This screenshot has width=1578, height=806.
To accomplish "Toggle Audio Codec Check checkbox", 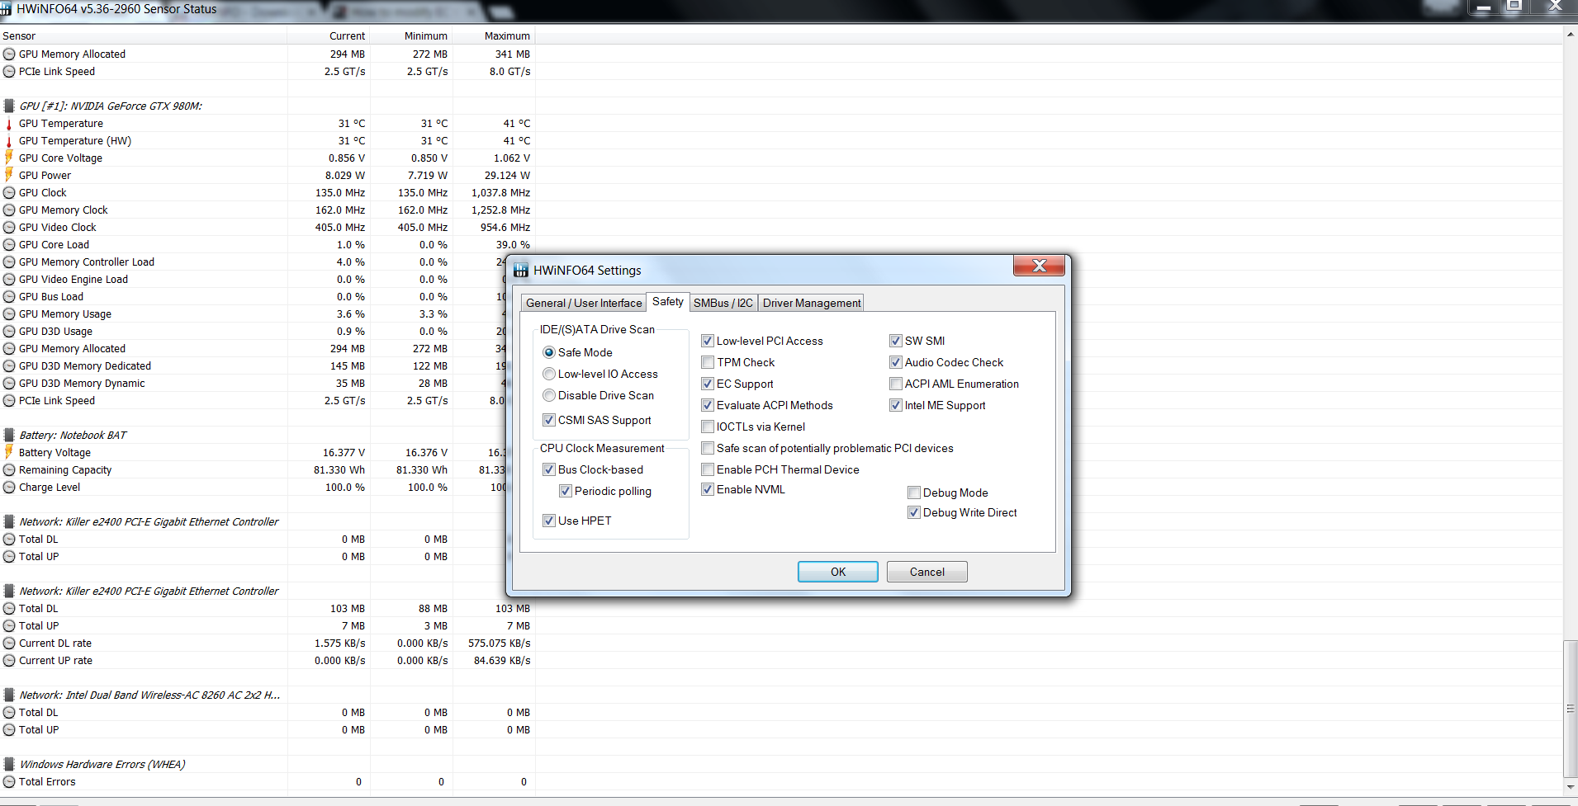I will pyautogui.click(x=896, y=362).
